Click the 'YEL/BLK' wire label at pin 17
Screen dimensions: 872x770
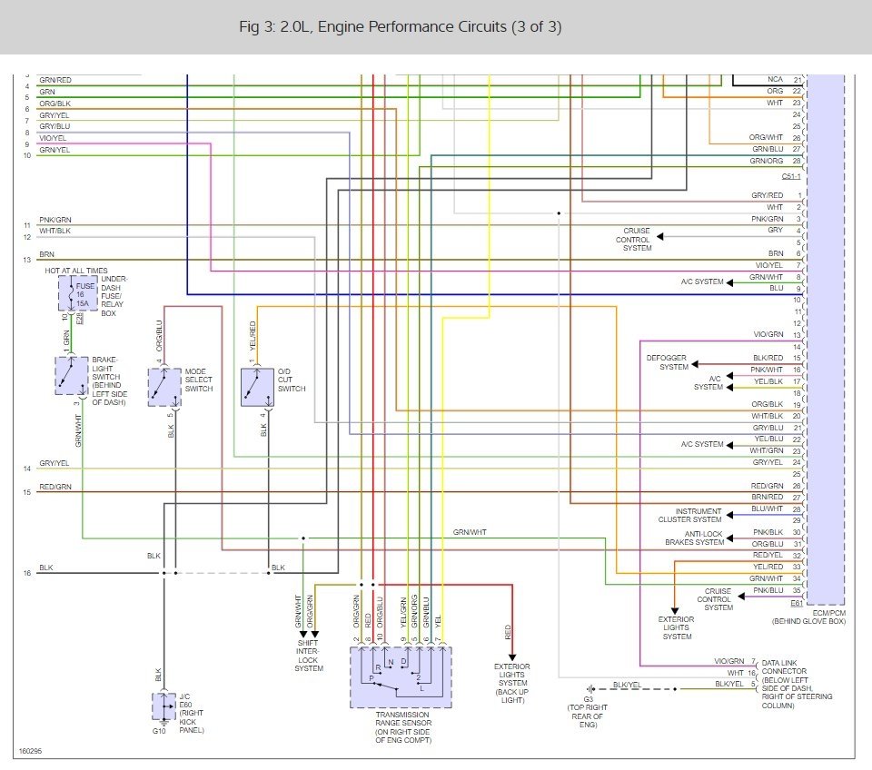[x=768, y=381]
